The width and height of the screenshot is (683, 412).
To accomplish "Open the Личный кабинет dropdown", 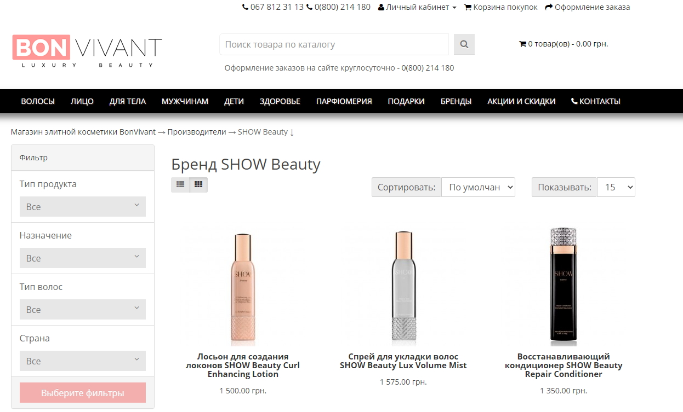I will click(417, 7).
